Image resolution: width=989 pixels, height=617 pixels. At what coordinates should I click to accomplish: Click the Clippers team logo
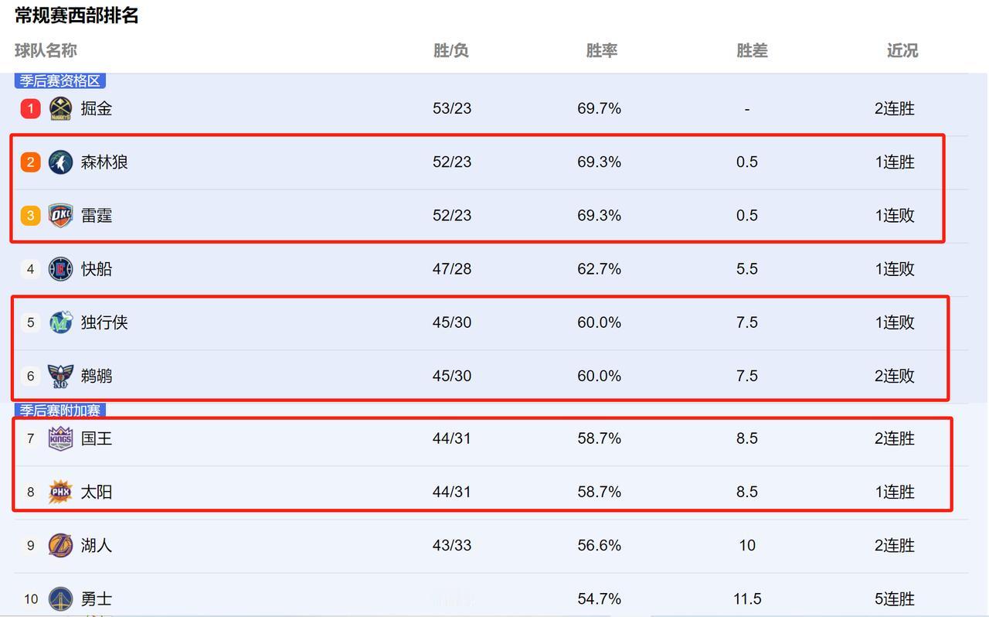click(60, 268)
